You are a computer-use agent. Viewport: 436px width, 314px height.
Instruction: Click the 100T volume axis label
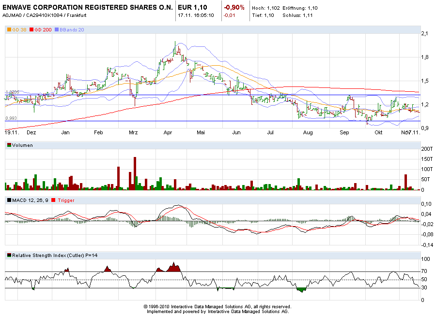[x=427, y=169]
